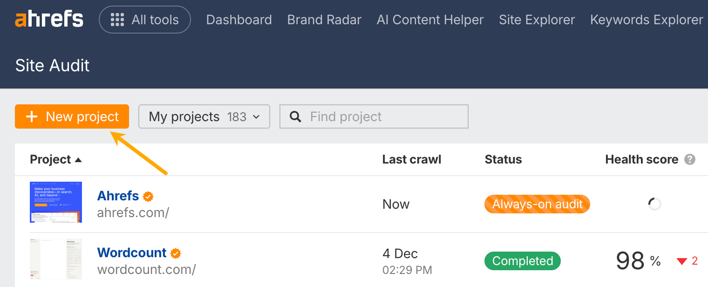This screenshot has width=708, height=287.
Task: Open AI Content Helper
Action: [x=429, y=20]
